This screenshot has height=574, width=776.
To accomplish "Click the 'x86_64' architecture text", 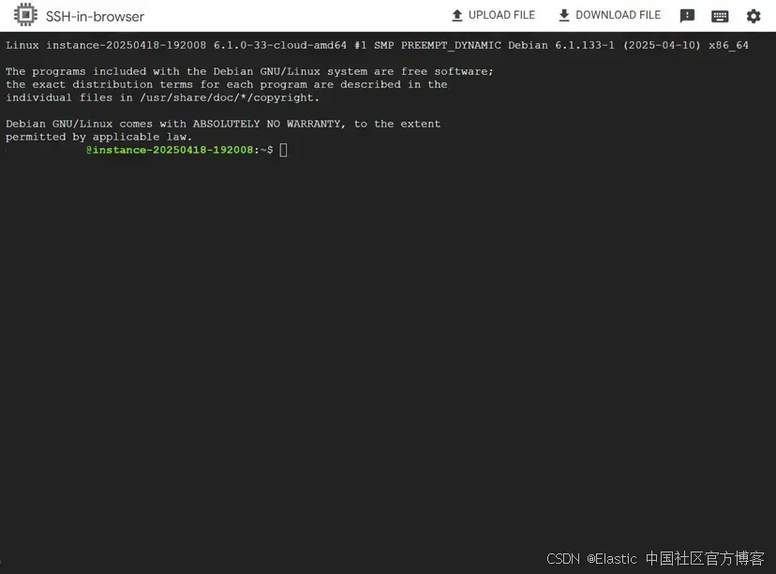I will point(728,46).
